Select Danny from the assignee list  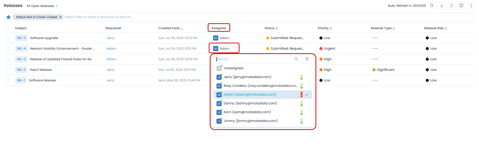250,103
